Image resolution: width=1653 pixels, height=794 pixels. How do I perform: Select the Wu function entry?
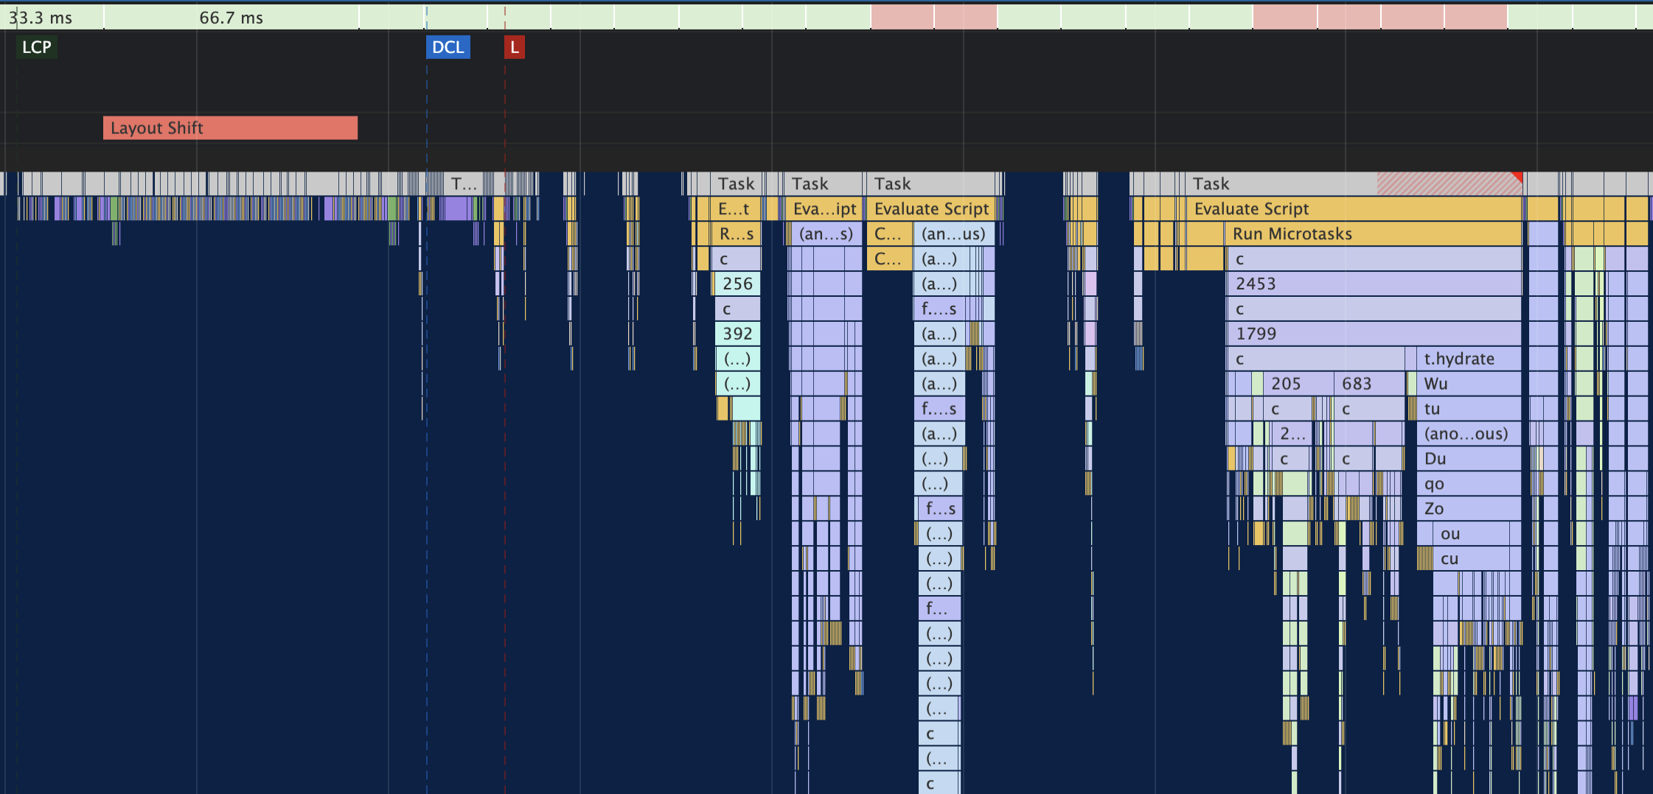coord(1469,384)
